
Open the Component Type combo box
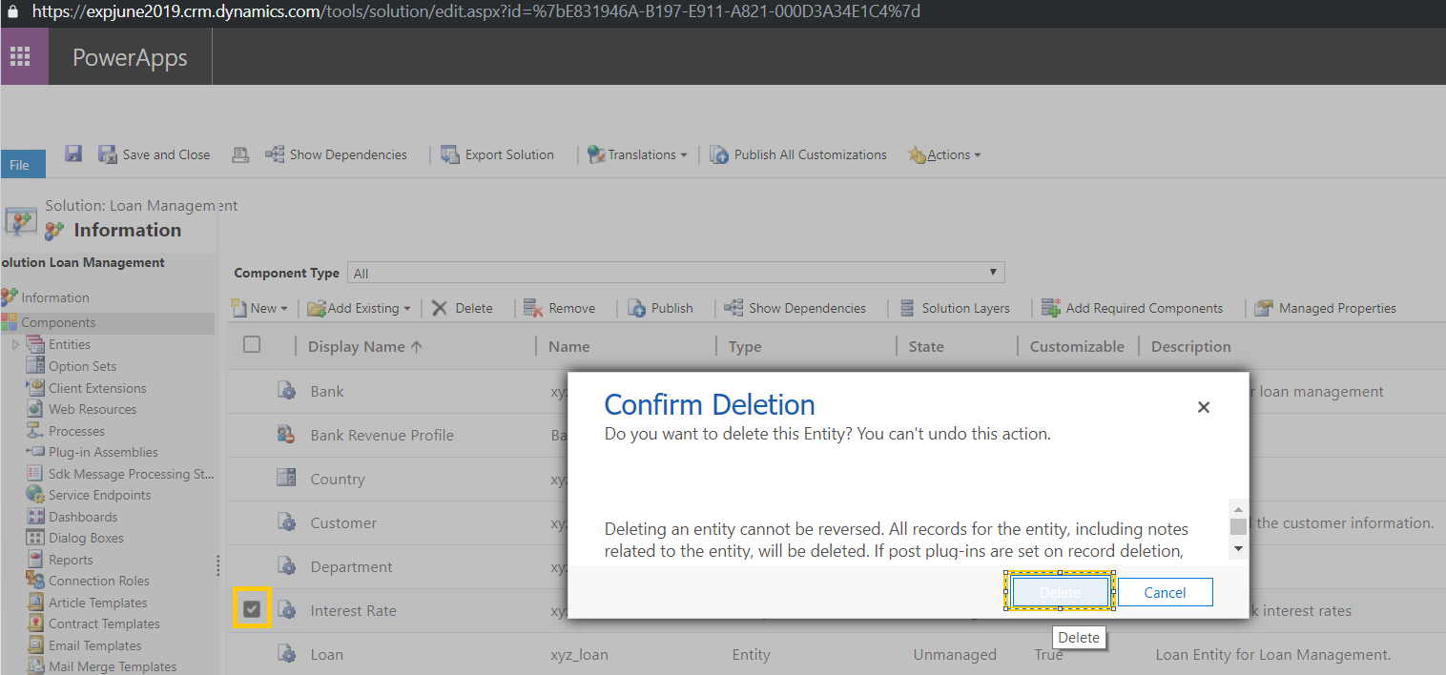click(x=676, y=273)
